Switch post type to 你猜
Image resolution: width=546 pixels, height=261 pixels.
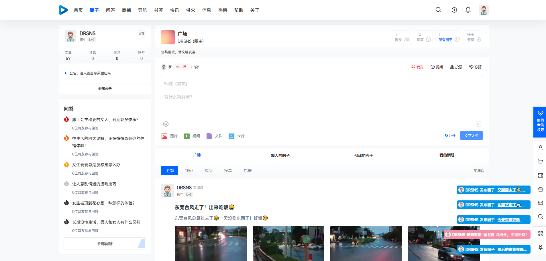475,67
